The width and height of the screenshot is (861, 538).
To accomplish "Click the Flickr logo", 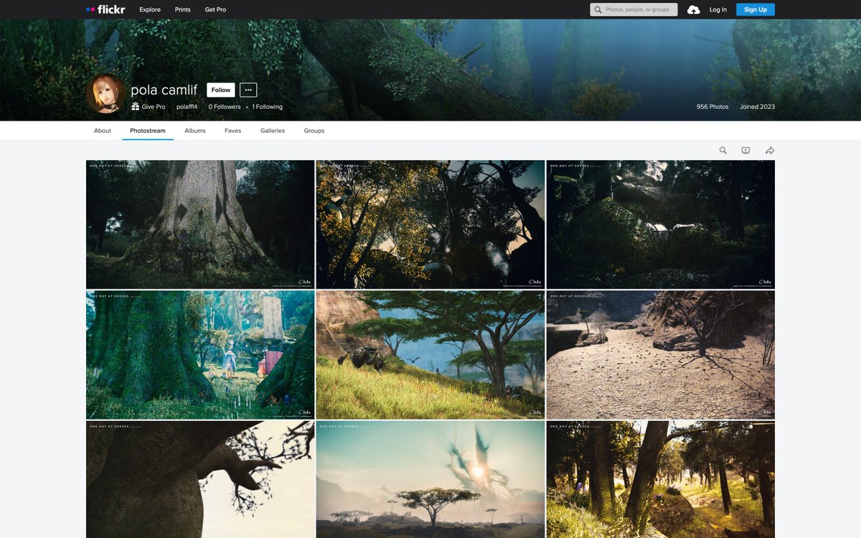I will 105,9.
